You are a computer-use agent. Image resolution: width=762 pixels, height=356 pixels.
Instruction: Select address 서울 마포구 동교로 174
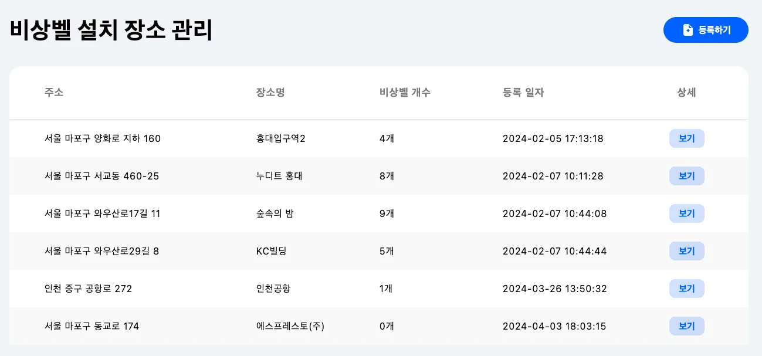click(x=92, y=326)
